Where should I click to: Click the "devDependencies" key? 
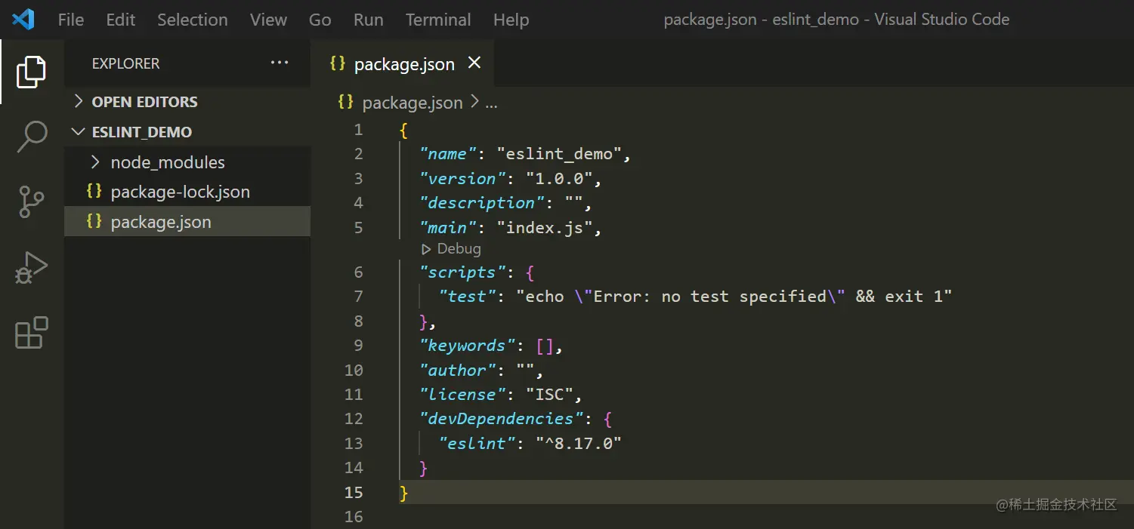click(x=502, y=419)
